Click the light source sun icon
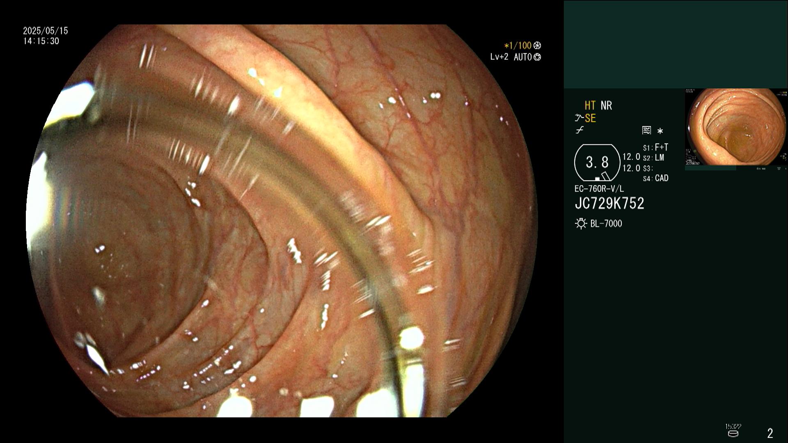The image size is (788, 443). coord(581,224)
